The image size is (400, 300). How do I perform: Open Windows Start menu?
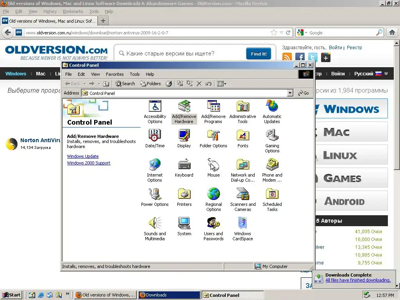coord(12,295)
